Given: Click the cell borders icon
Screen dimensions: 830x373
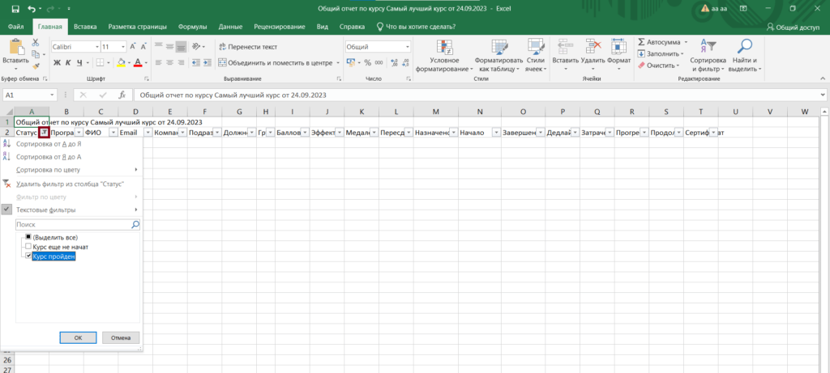Looking at the screenshot, I should click(x=101, y=63).
